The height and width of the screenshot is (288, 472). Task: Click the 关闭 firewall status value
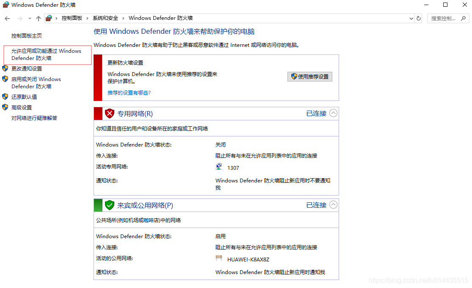221,145
